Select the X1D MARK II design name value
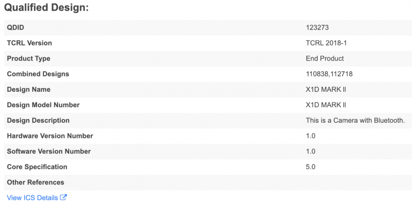The width and height of the screenshot is (412, 207). 326,90
